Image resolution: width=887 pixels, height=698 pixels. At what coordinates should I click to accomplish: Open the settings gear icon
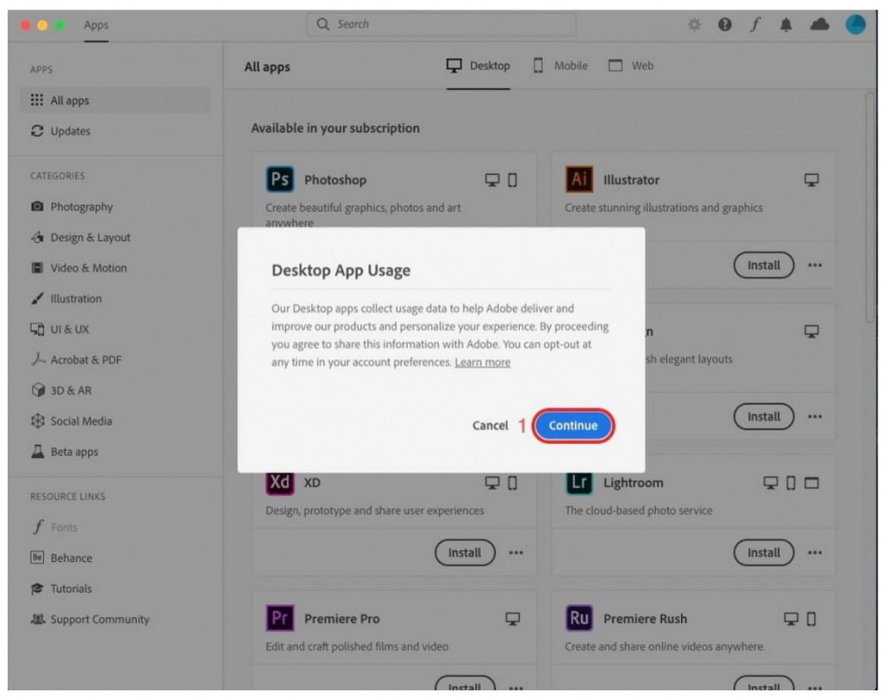694,25
